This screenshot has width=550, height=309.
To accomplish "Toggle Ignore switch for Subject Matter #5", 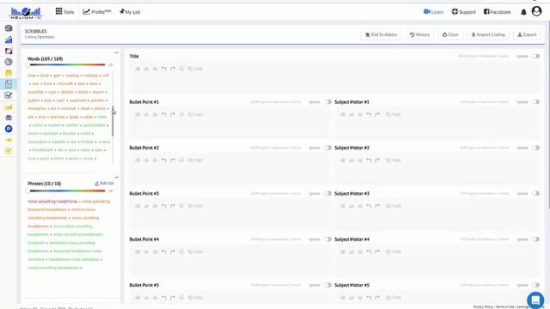I will pyautogui.click(x=535, y=285).
